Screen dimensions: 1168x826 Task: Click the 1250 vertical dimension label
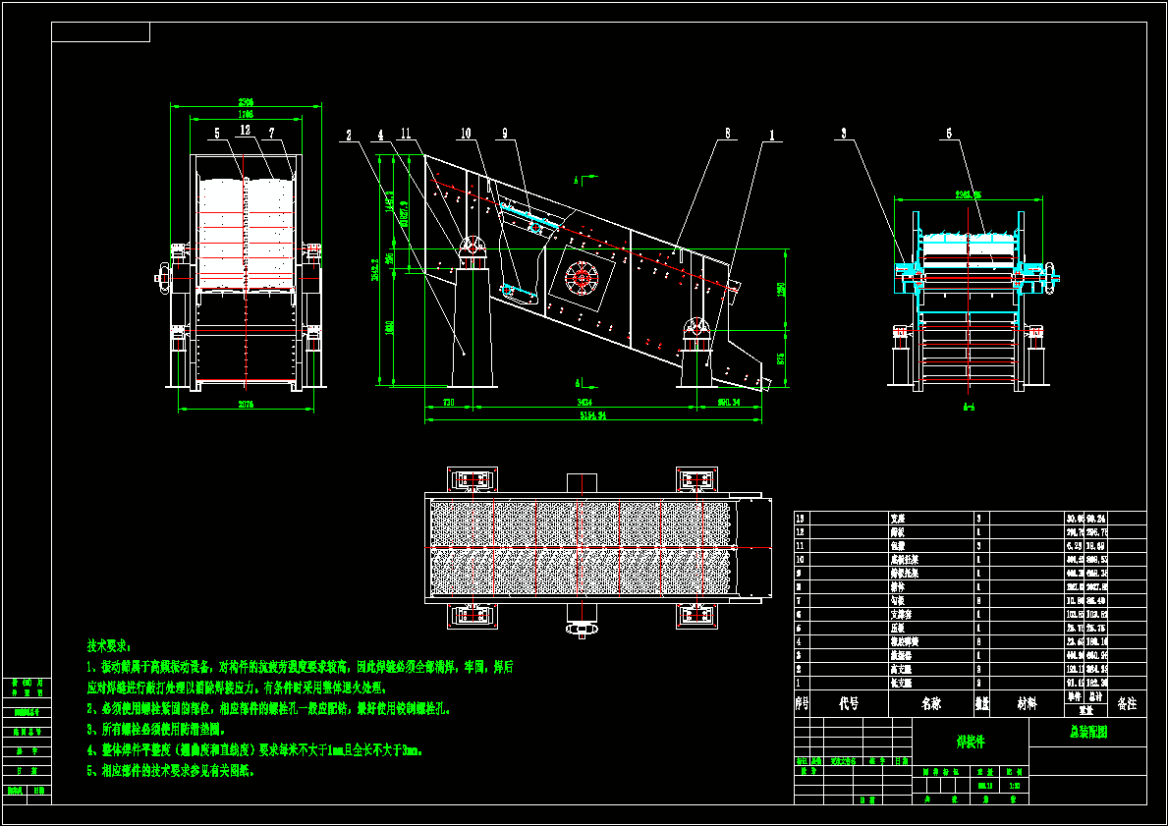pos(781,289)
